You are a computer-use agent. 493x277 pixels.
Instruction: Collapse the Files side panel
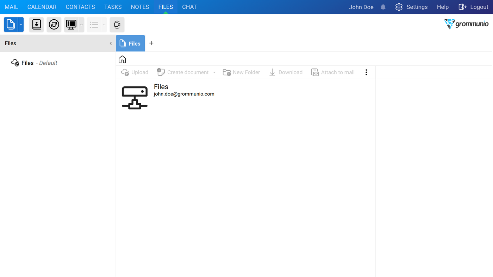pyautogui.click(x=111, y=43)
